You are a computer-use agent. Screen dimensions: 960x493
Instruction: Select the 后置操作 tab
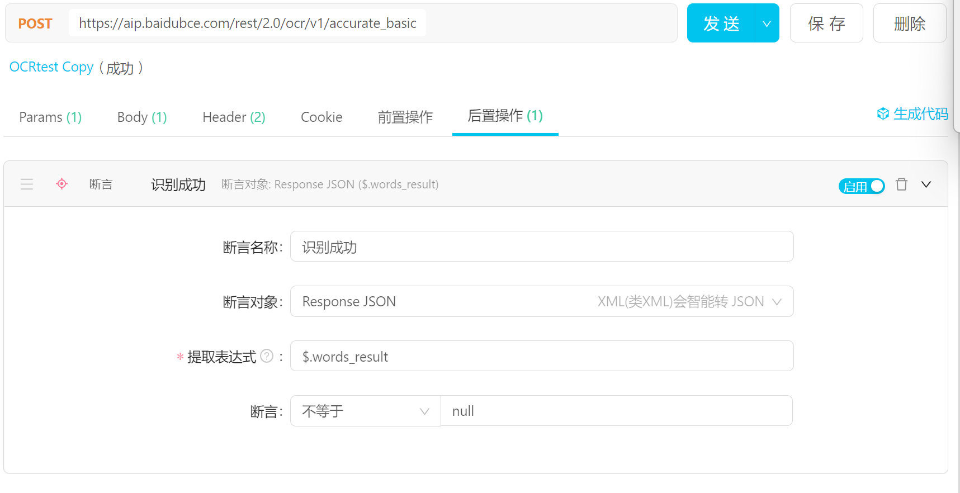[x=505, y=116]
